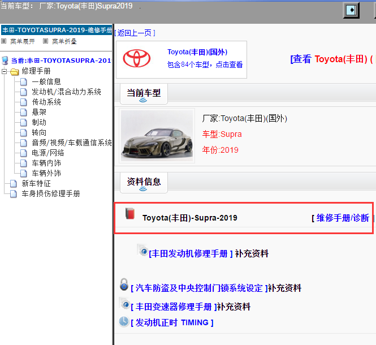The image size is (376, 345).
Task: Click the page icon beside 新车特征
Action: (x=14, y=184)
